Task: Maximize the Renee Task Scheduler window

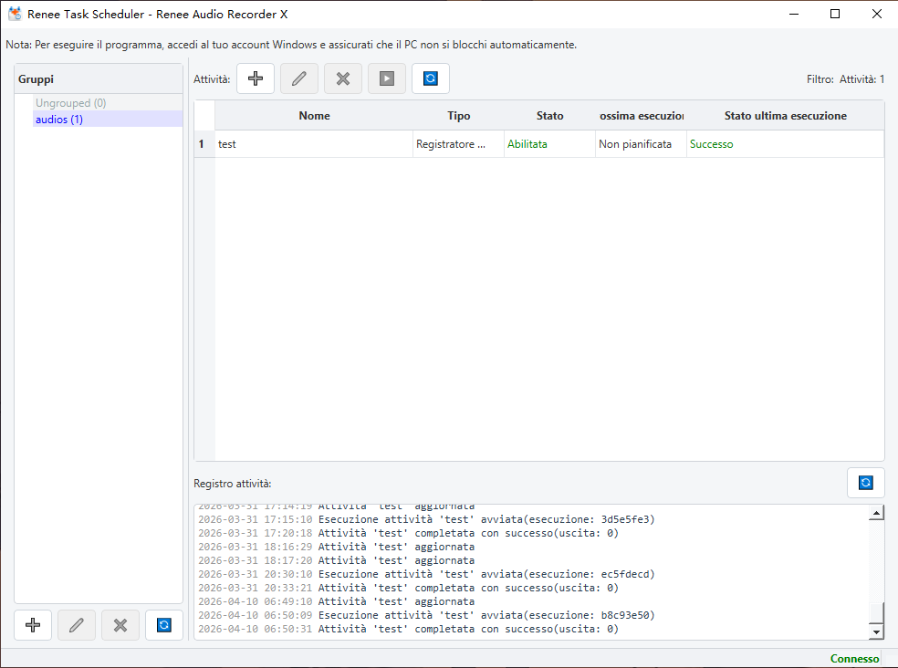Action: point(835,14)
